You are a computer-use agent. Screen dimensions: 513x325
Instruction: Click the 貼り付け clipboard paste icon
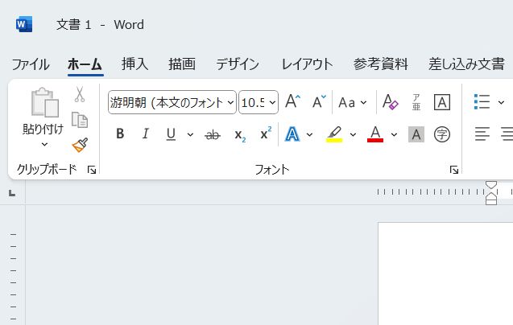pyautogui.click(x=44, y=102)
